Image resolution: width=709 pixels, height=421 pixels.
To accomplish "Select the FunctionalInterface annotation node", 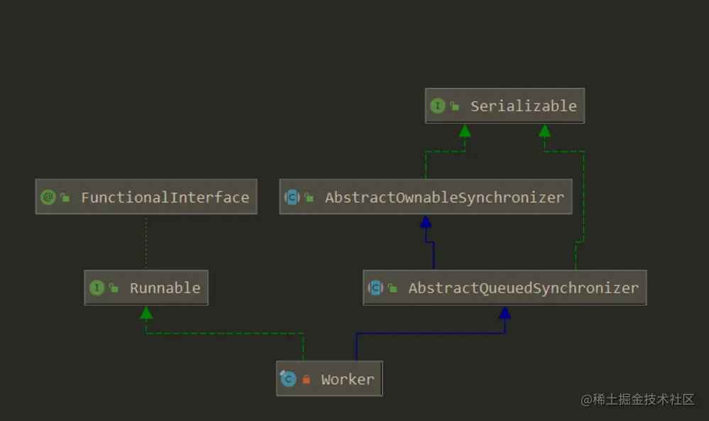I will pyautogui.click(x=146, y=197).
